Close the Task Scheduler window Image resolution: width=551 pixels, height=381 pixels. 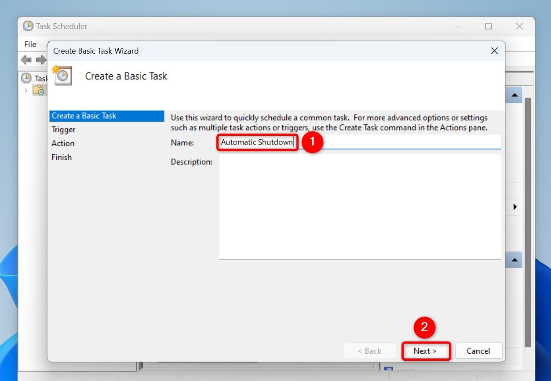519,26
